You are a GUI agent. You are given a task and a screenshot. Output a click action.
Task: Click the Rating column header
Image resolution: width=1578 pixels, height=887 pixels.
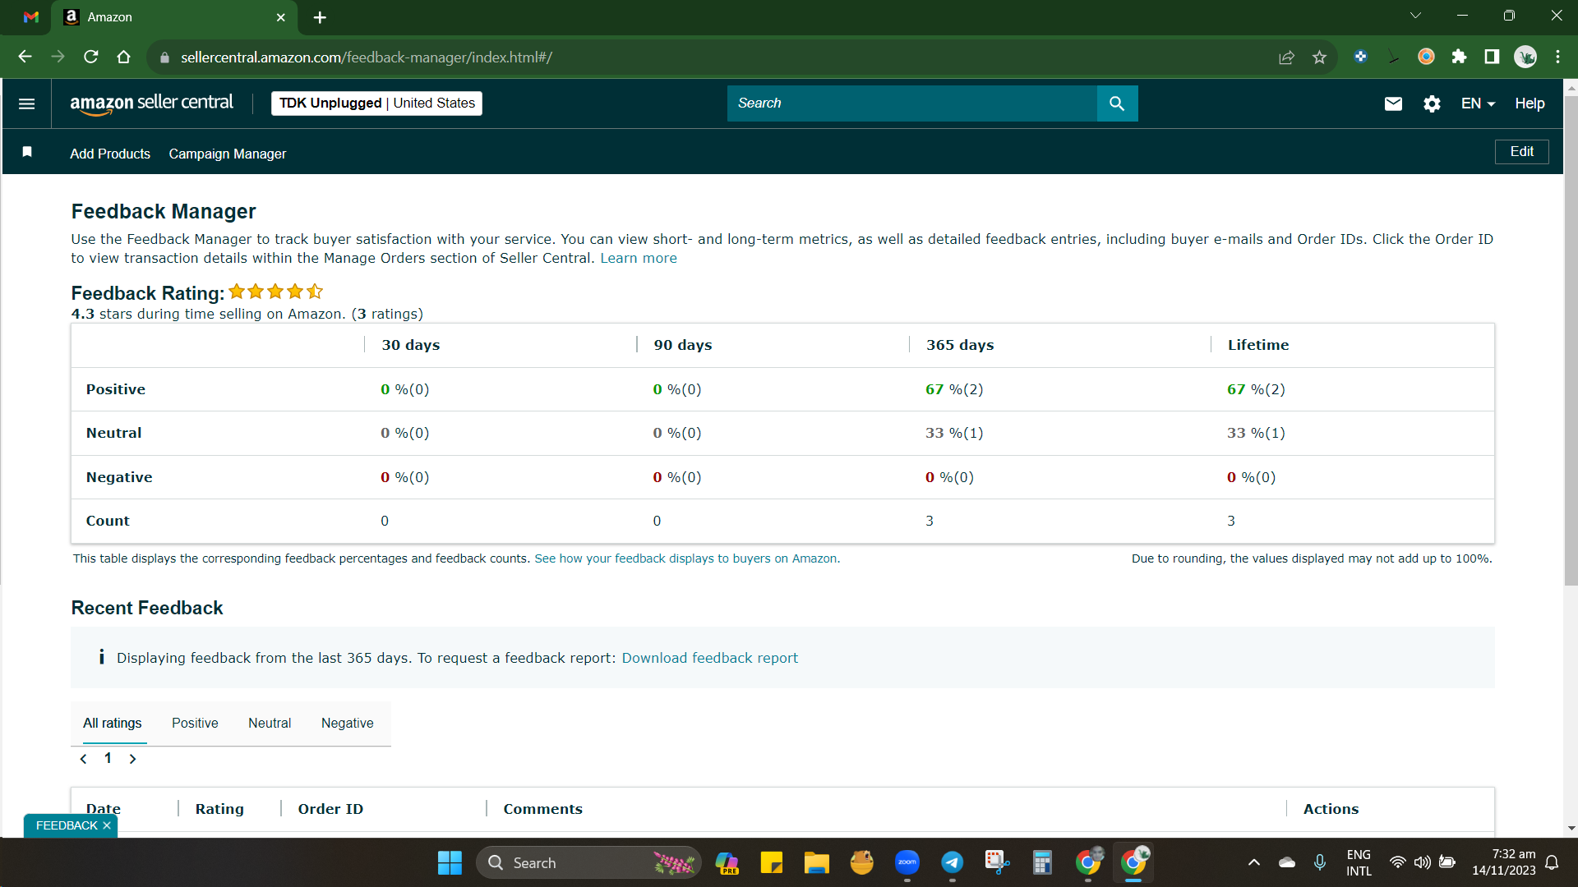coord(219,809)
